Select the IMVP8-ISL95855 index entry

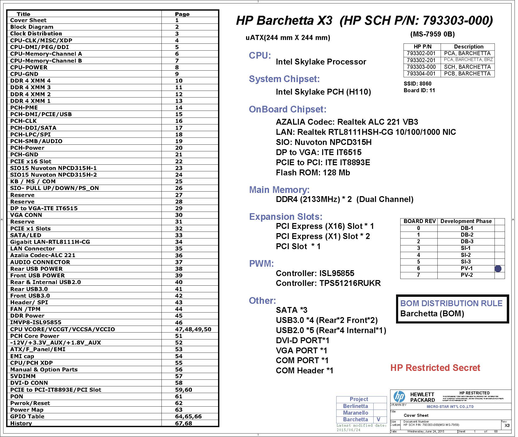click(36, 322)
